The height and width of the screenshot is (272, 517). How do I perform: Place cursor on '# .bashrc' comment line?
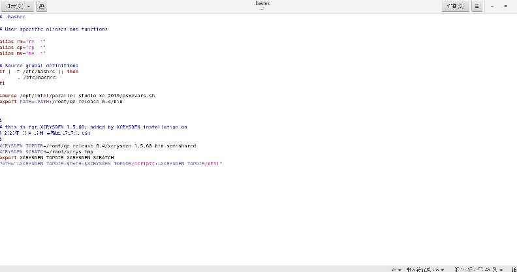(12, 17)
